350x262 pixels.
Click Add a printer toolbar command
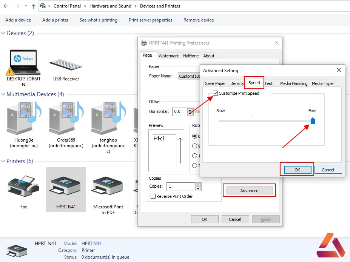56,20
